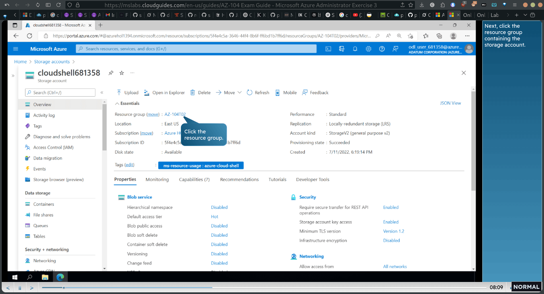Screen dimensions: 544x294
Task: Collapse the Essentials section
Action: click(x=127, y=103)
